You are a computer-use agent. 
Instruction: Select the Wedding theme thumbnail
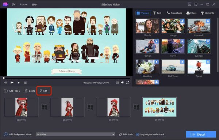coord(147,67)
